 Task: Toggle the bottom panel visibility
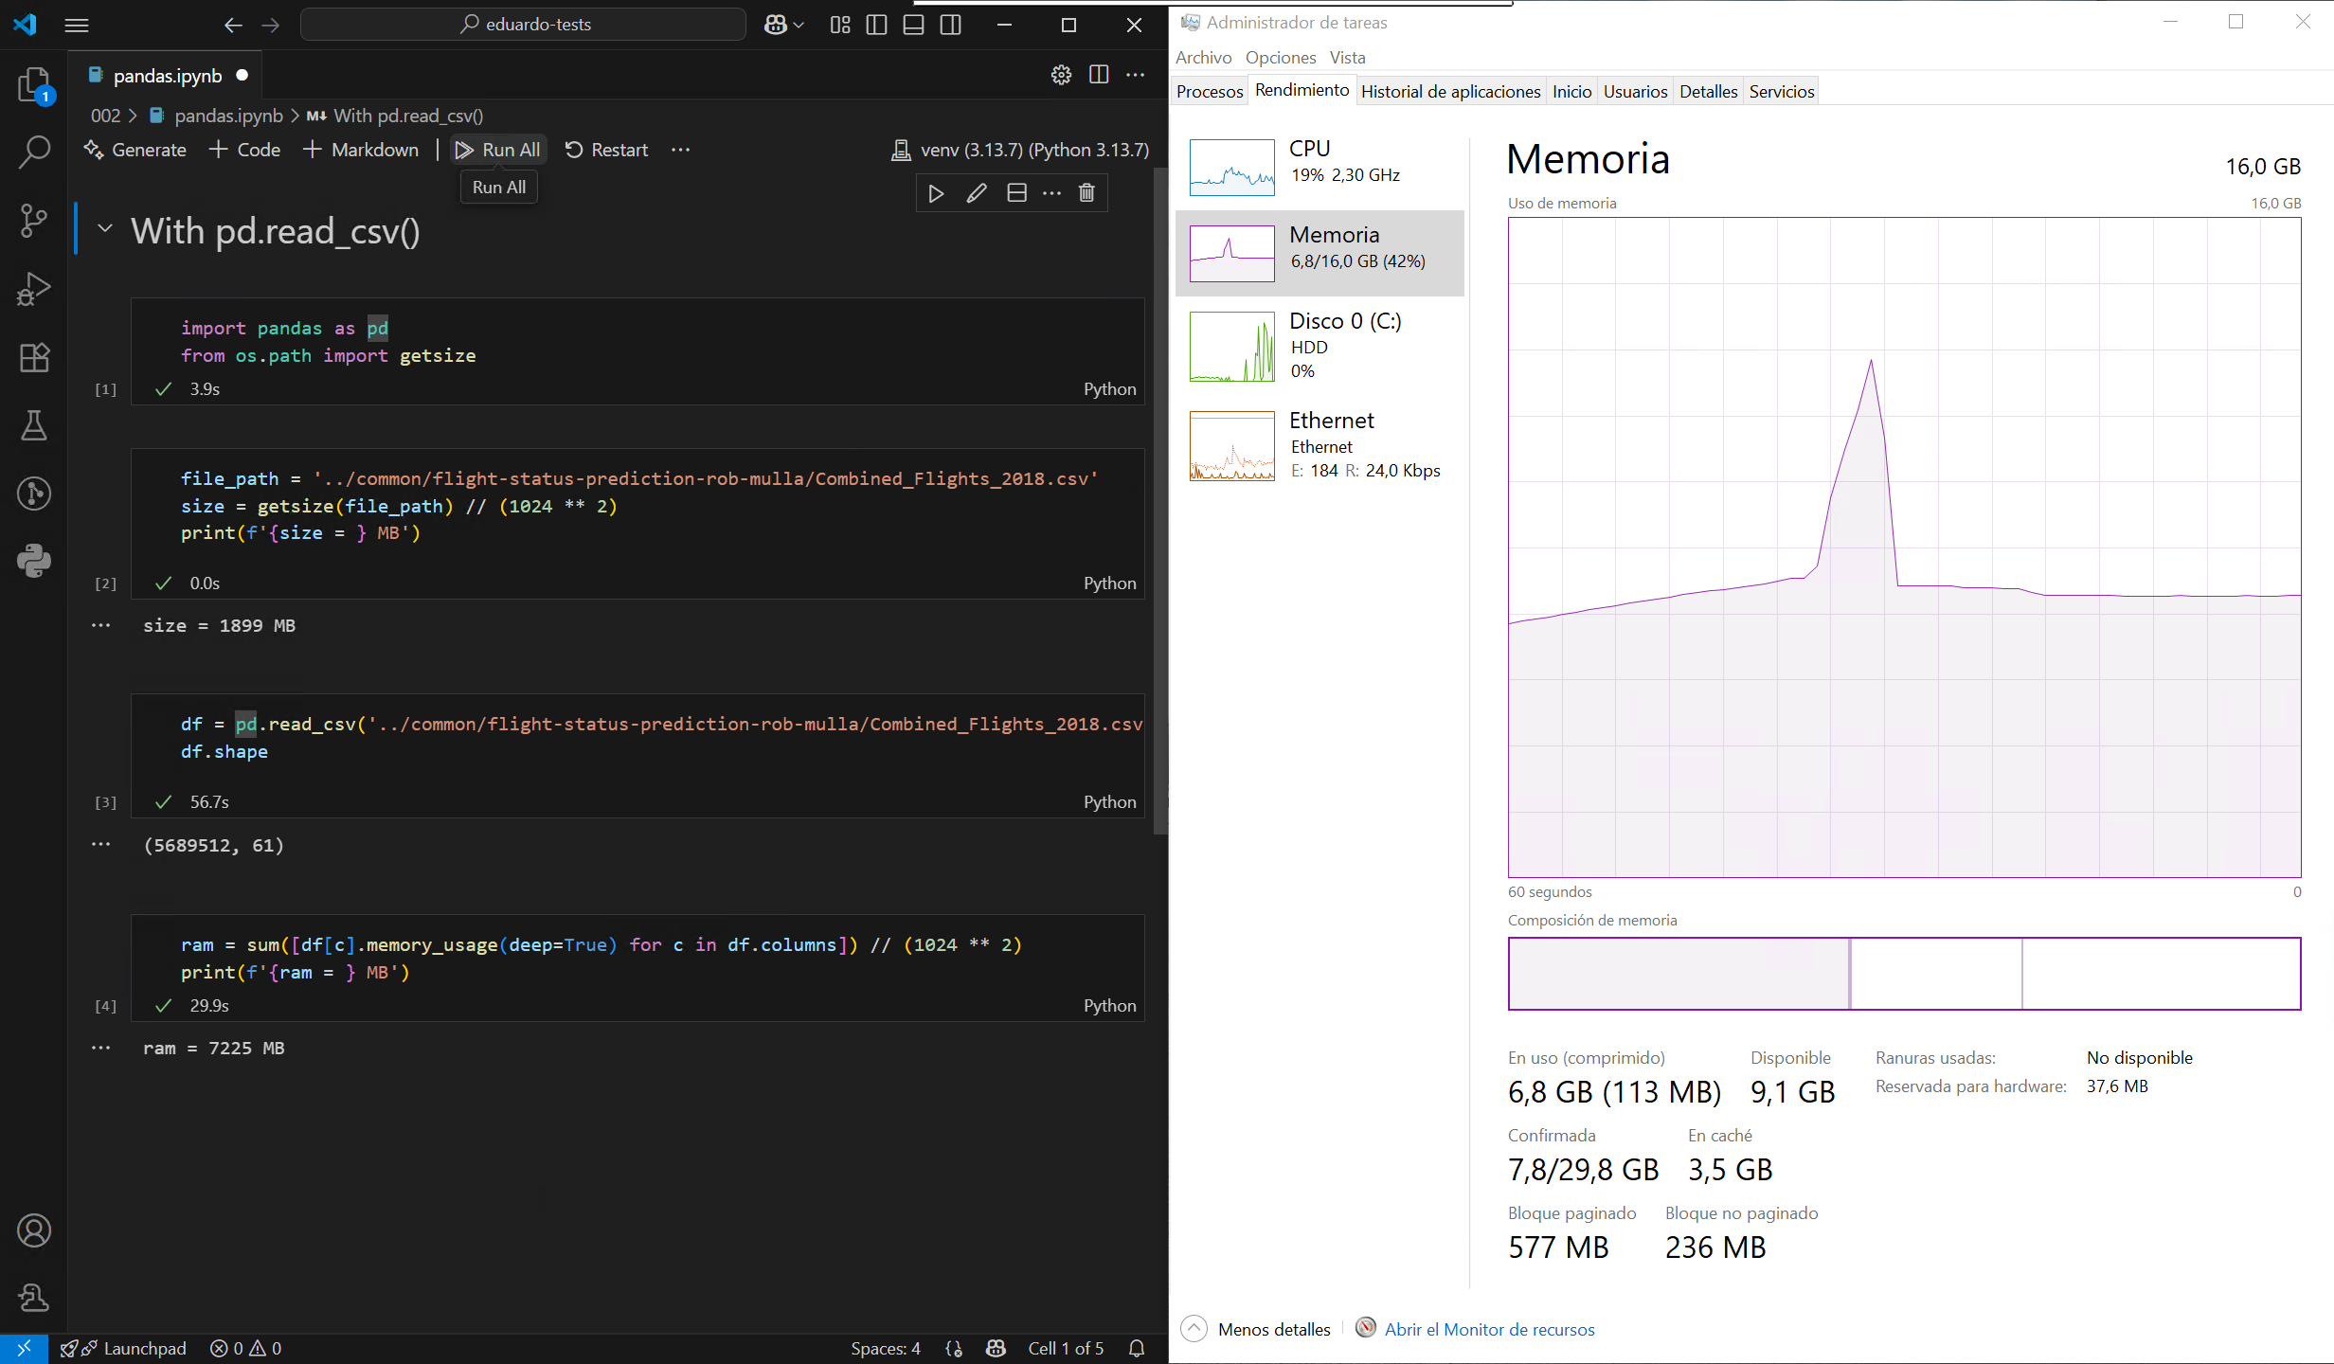point(912,25)
